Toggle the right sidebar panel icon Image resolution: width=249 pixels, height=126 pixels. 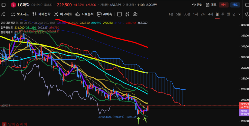point(247,5)
